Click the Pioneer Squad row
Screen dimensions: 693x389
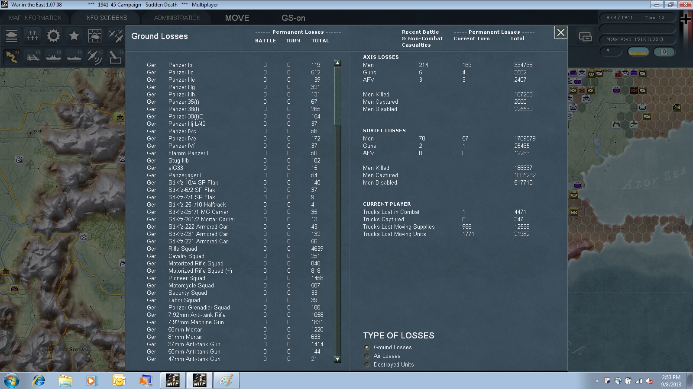235,278
